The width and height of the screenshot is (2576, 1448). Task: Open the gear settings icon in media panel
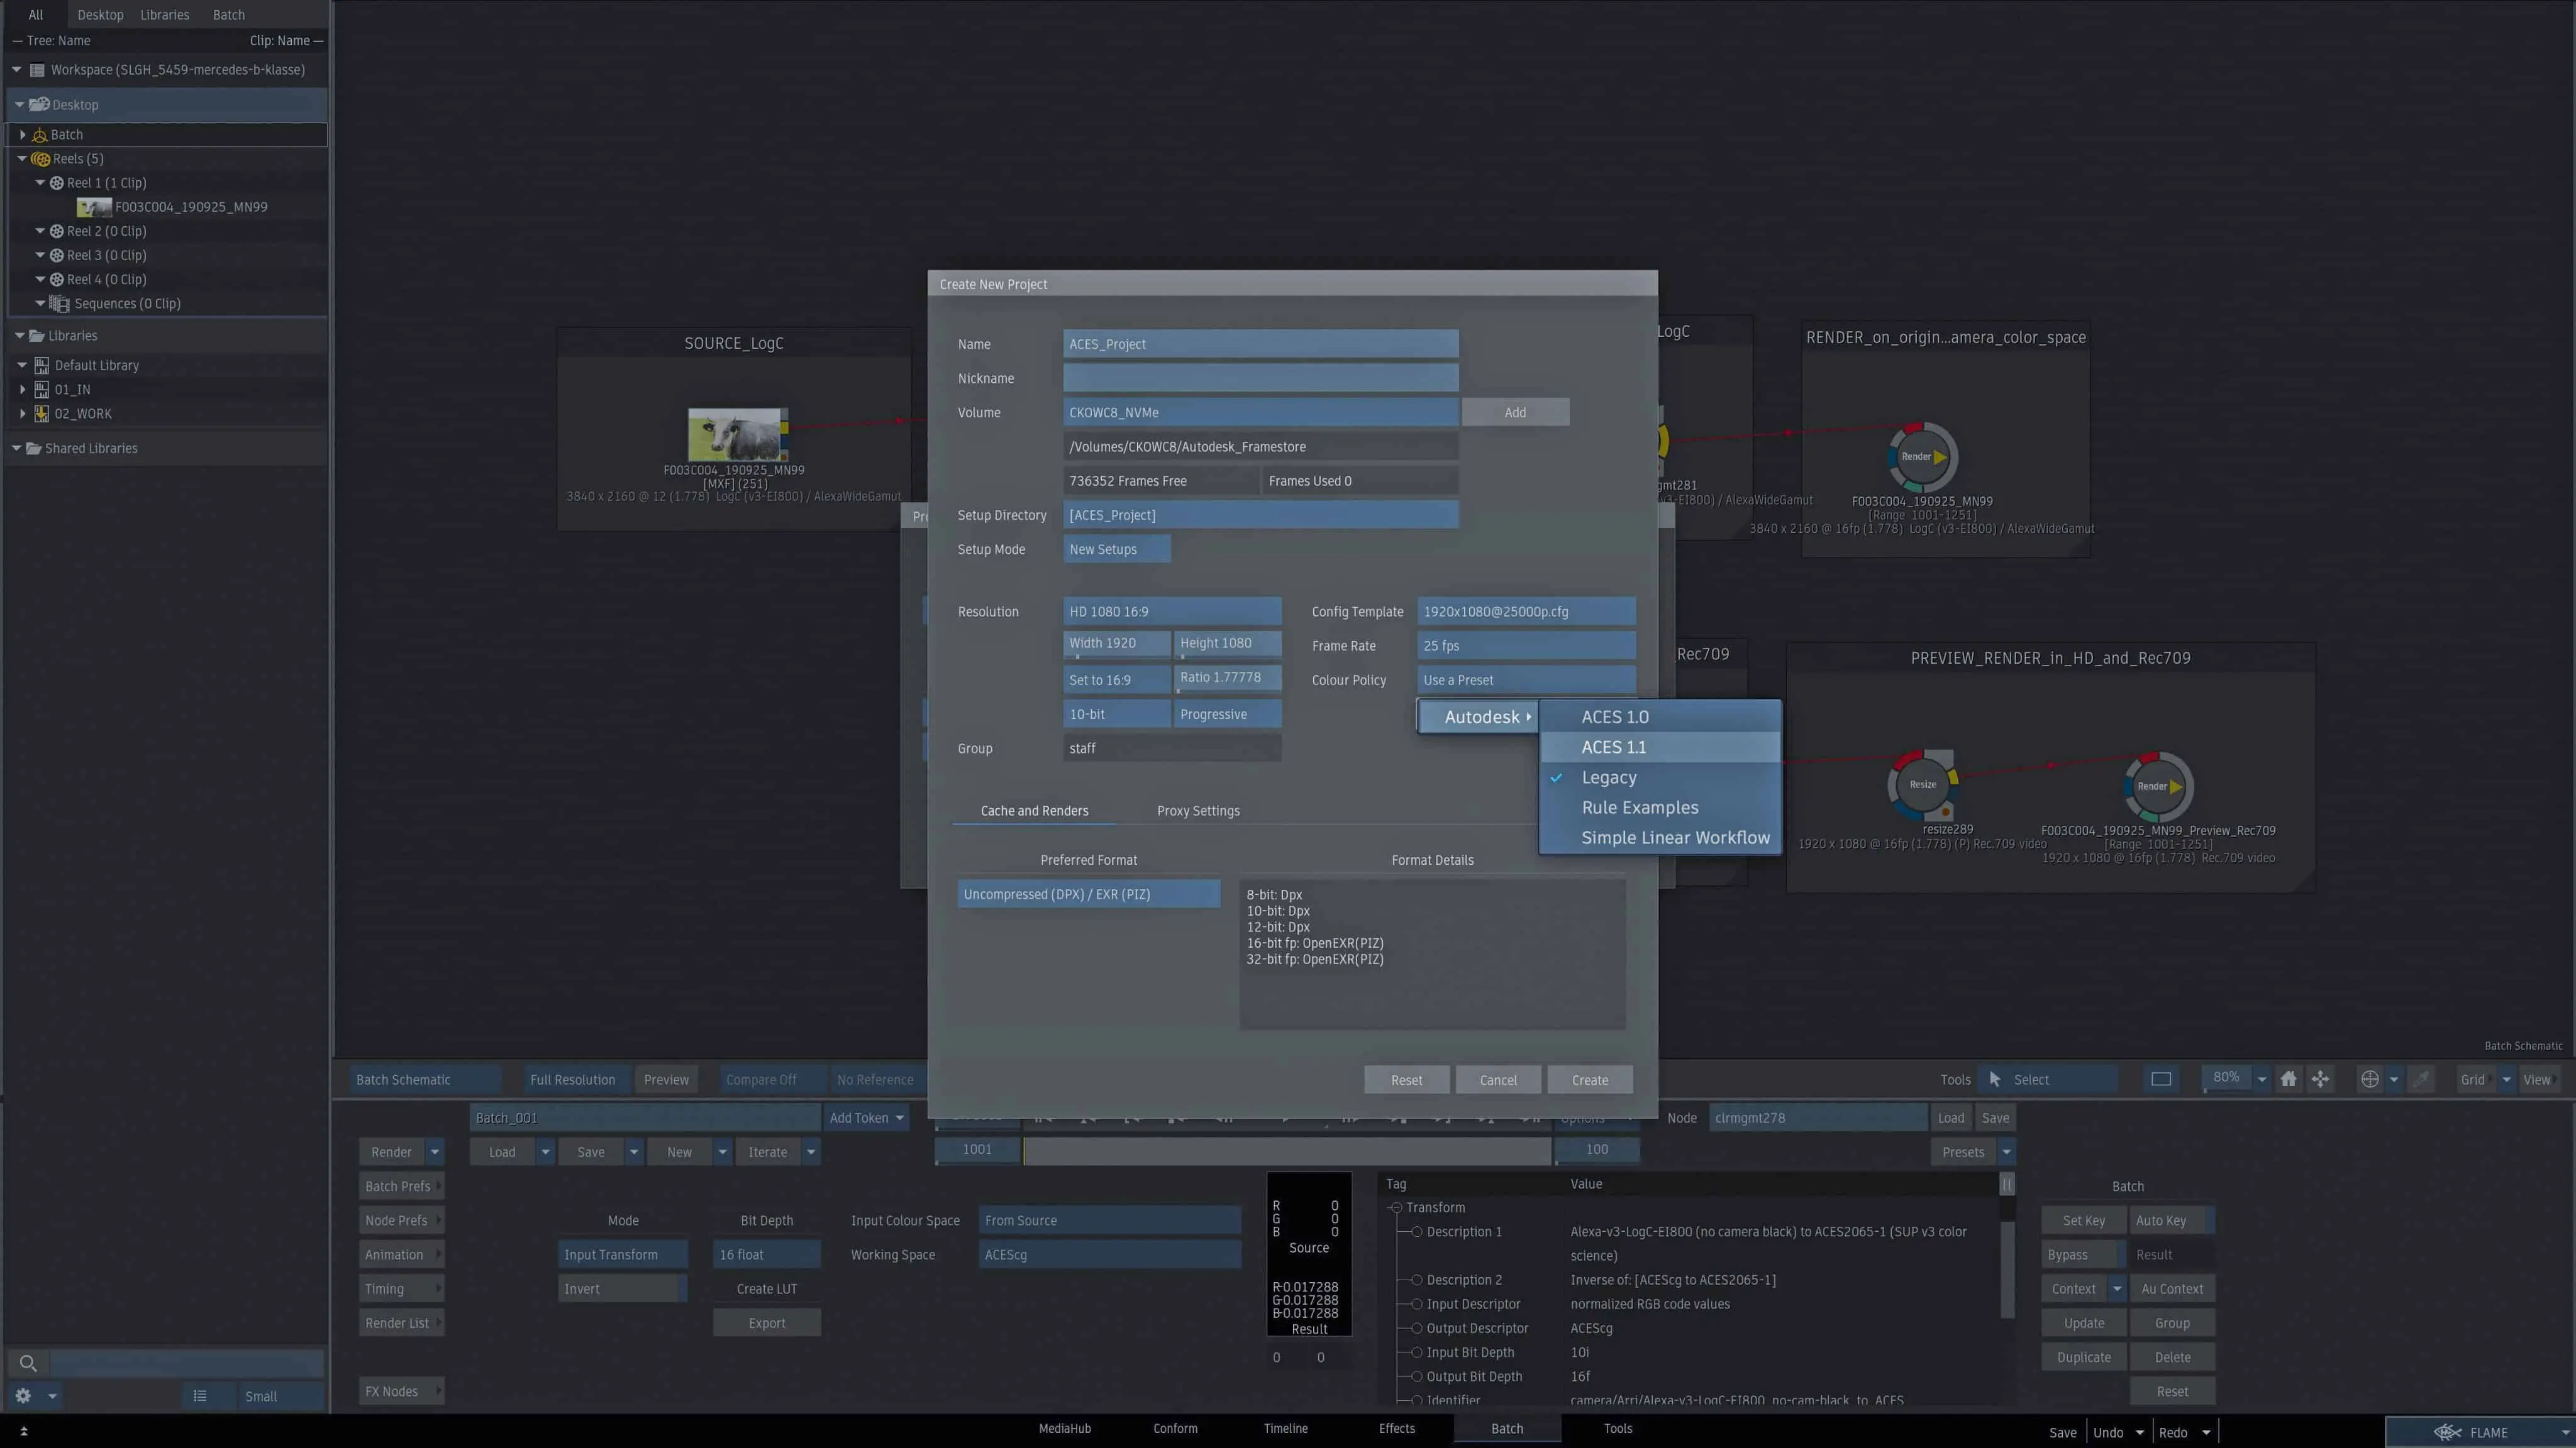(x=23, y=1396)
